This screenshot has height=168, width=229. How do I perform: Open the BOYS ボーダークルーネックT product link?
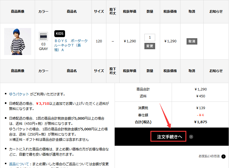[71, 45]
